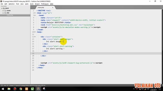Image resolution: width=163 pixels, height=91 pixels.
Task: Click line number 1 in gutter
Action: coord(33,11)
